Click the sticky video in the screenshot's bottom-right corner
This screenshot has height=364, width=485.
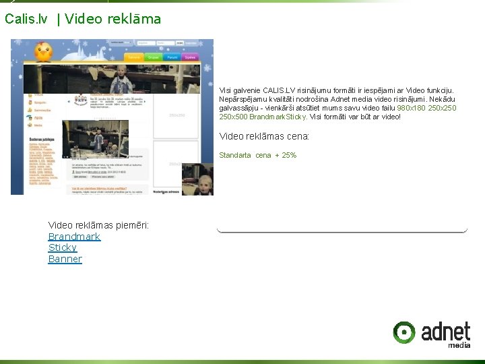click(197, 179)
